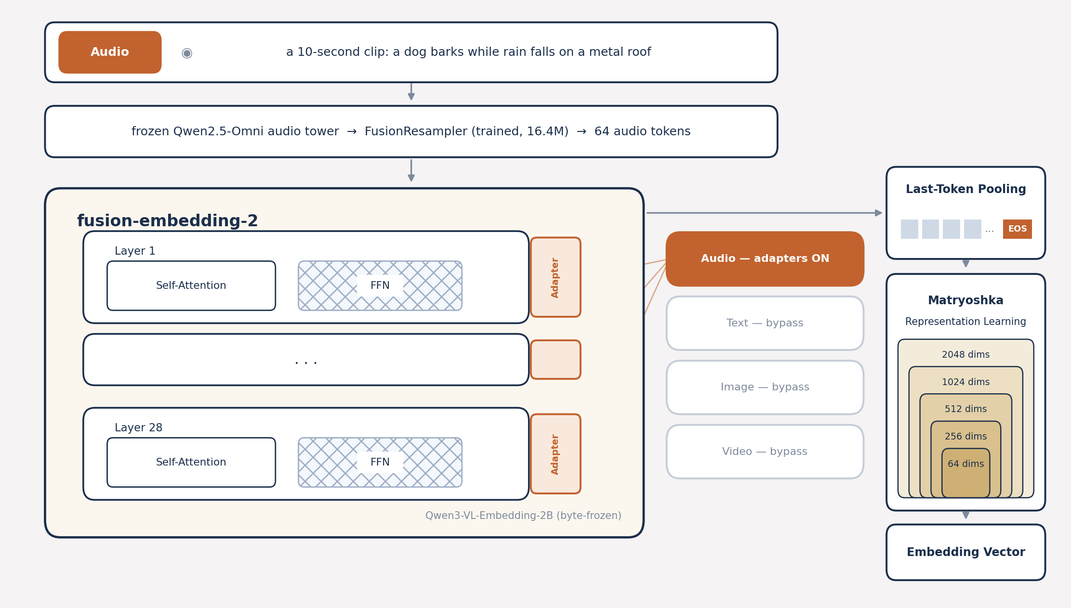Click the Layer 28 label
The image size is (1071, 608).
138,428
